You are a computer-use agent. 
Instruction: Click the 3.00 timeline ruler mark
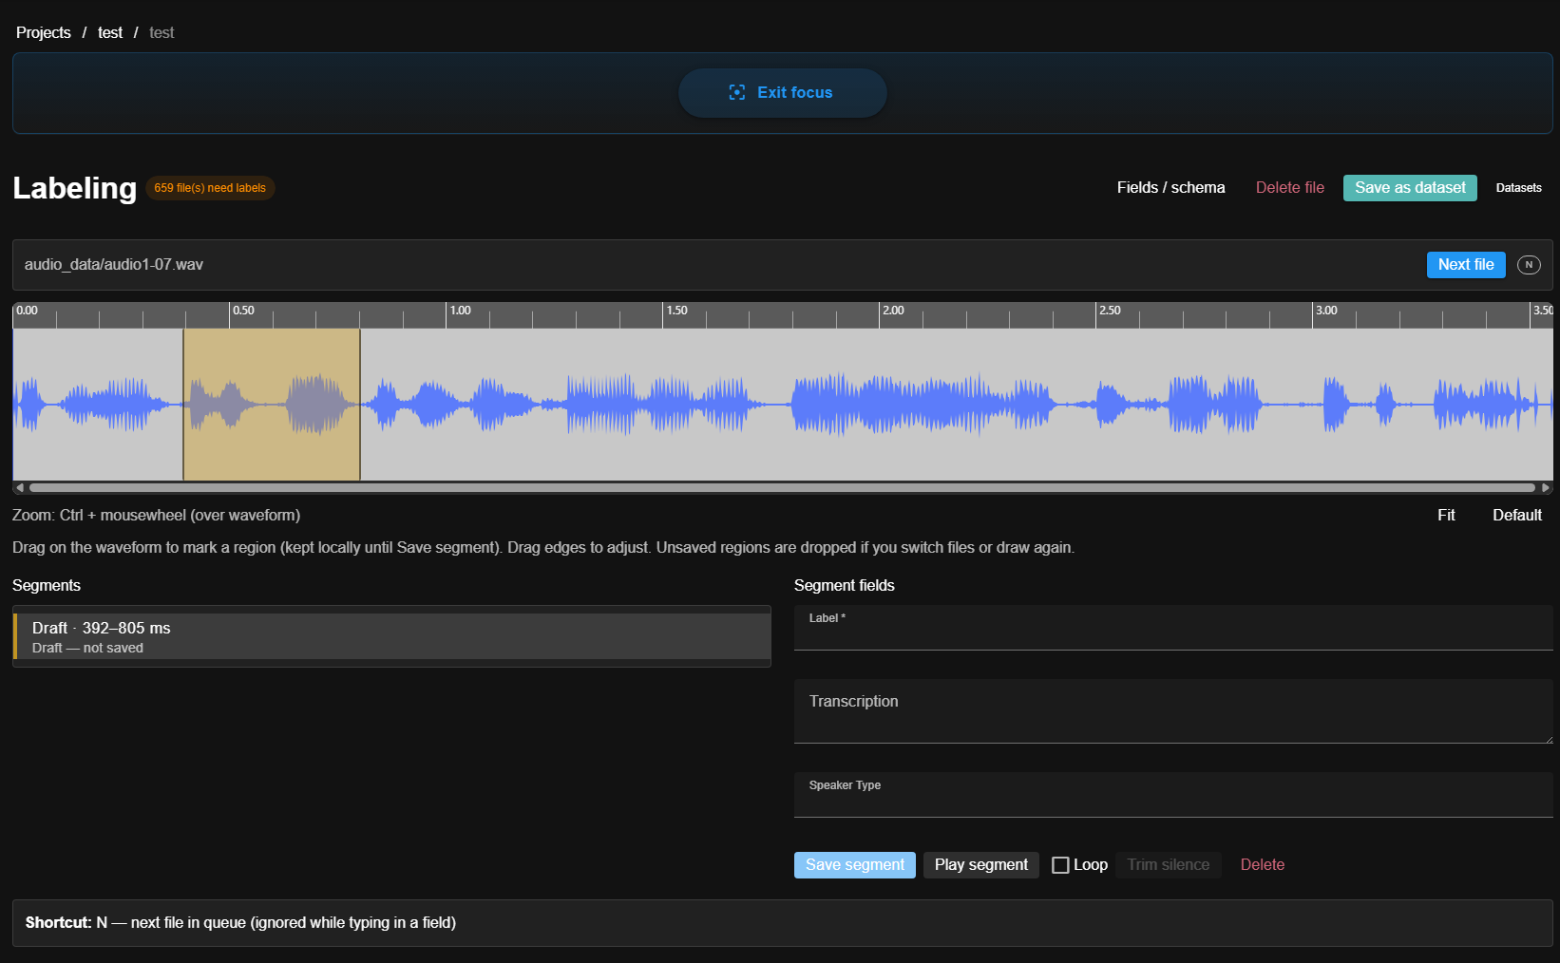1326,311
